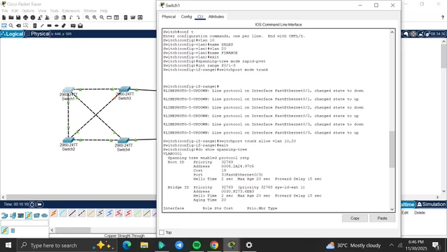The width and height of the screenshot is (447, 252).
Task: Open Google Chrome from the taskbar
Action: tap(214, 245)
